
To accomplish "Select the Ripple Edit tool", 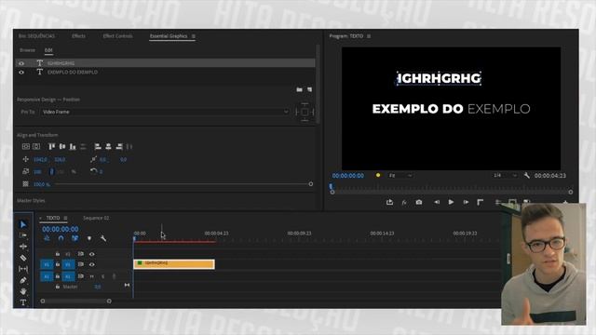I will [x=22, y=247].
